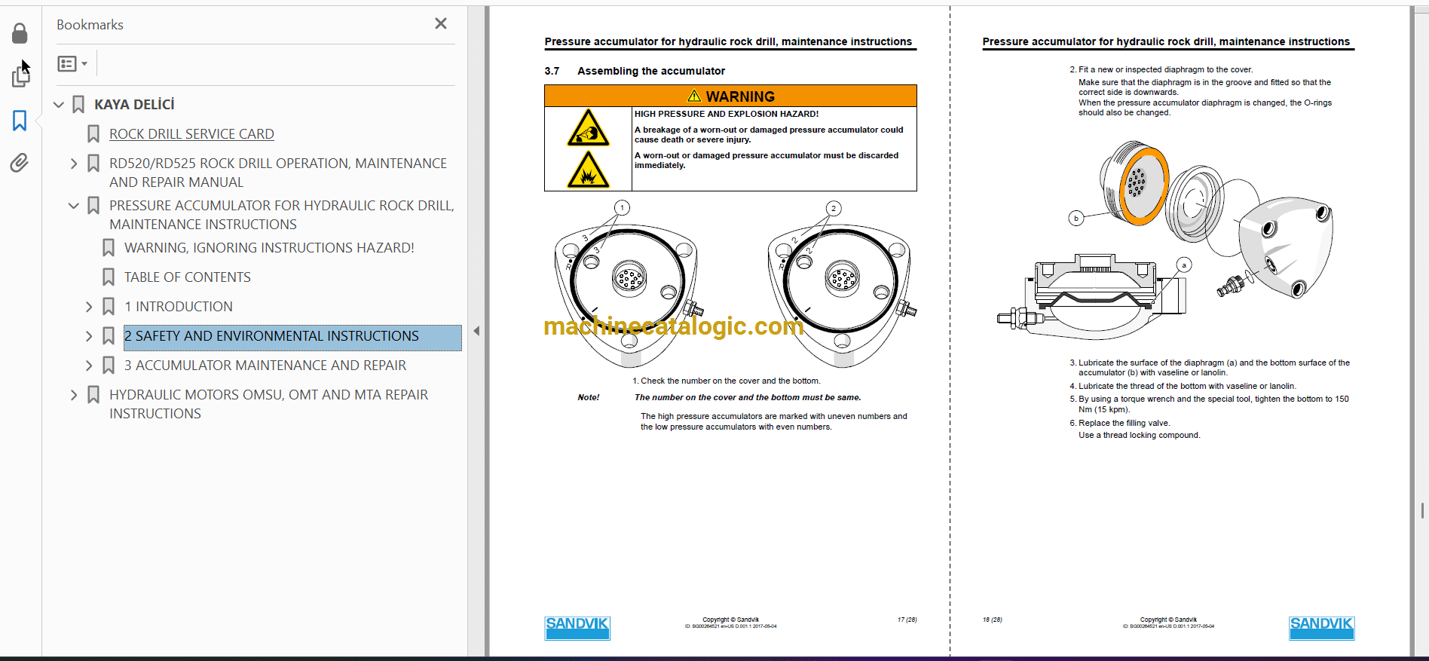Viewport: 1429px width, 661px height.
Task: Click bookmark icon beside KAYA DELİCİ
Action: pyautogui.click(x=78, y=105)
